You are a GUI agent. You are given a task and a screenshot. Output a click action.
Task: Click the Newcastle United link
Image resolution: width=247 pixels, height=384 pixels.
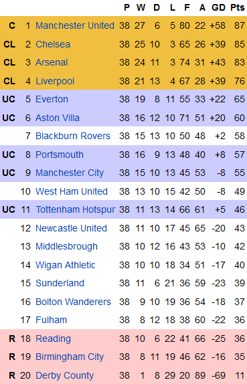point(72,228)
